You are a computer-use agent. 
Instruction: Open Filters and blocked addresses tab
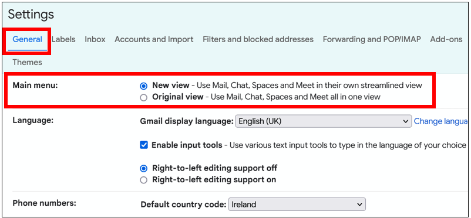pos(258,39)
